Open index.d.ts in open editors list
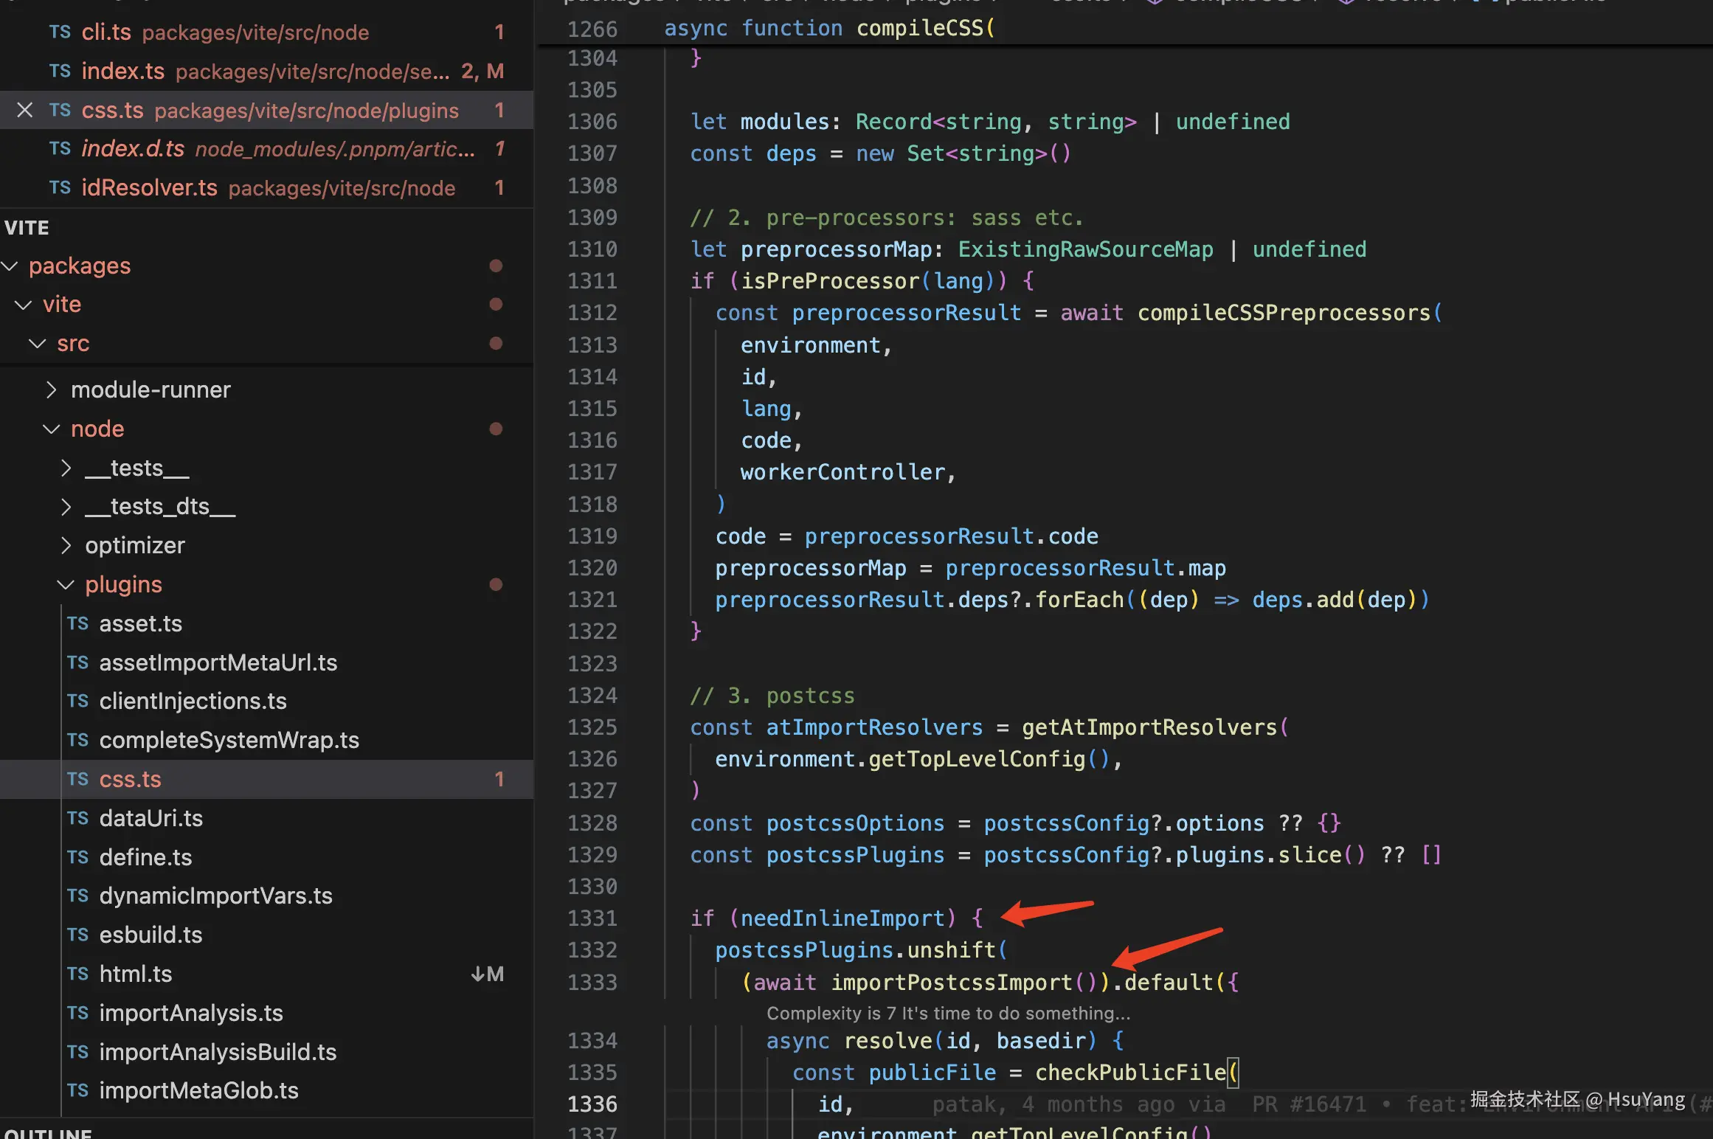 click(x=133, y=149)
